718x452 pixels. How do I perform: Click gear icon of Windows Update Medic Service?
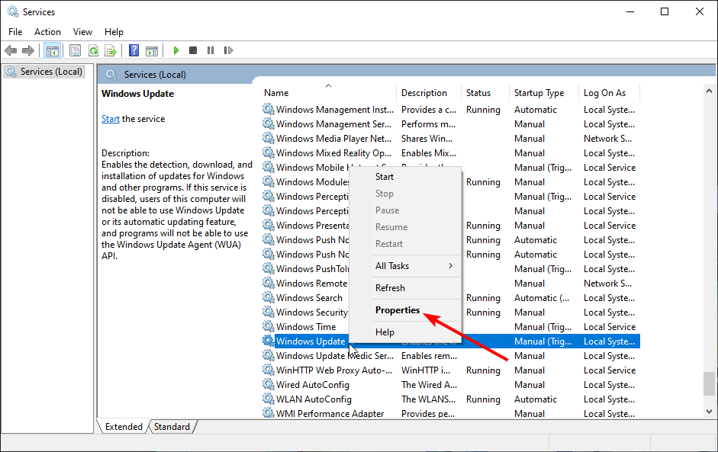pyautogui.click(x=268, y=355)
